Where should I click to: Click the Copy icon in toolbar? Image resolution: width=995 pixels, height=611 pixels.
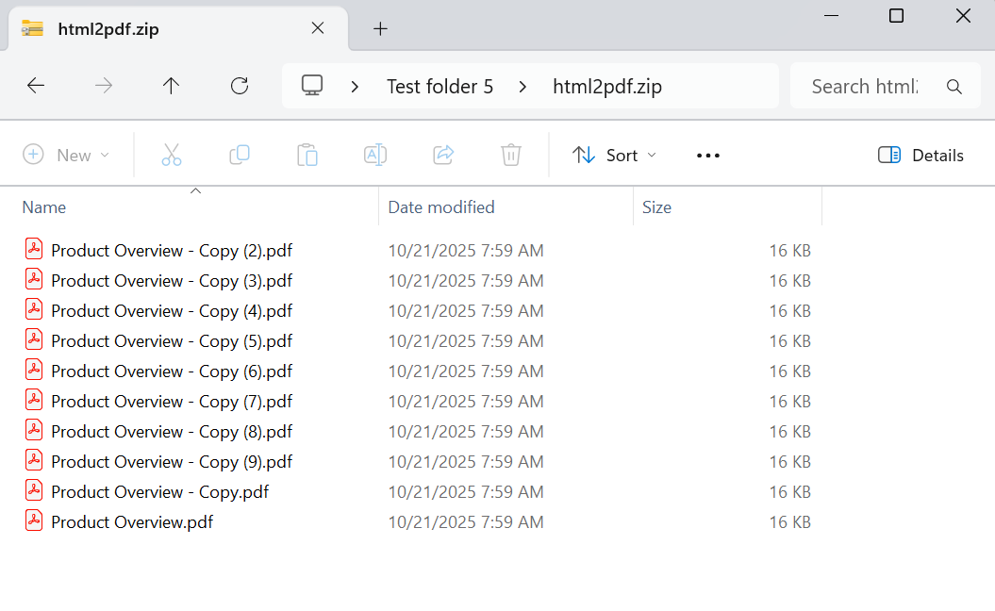click(240, 155)
